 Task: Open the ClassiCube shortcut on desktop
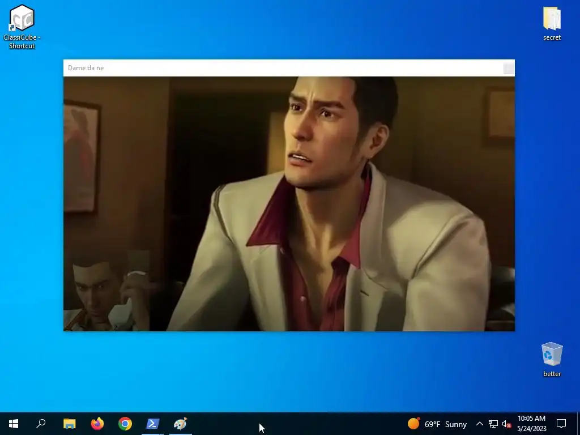click(x=22, y=27)
